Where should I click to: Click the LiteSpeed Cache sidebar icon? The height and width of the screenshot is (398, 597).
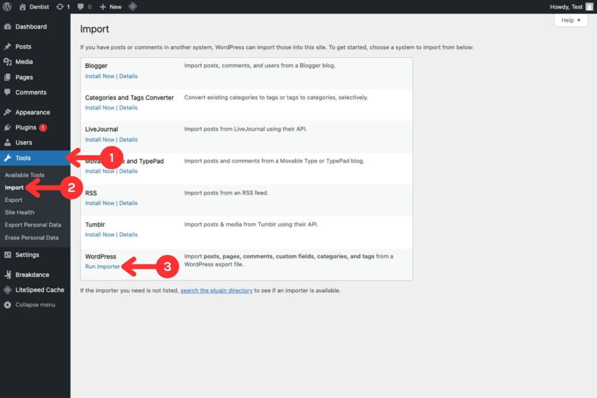(7, 290)
